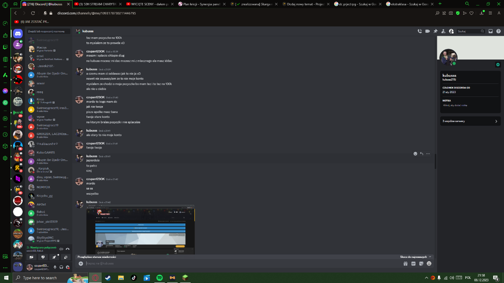Toggle headphones deafen
The height and width of the screenshot is (283, 504).
(61, 267)
